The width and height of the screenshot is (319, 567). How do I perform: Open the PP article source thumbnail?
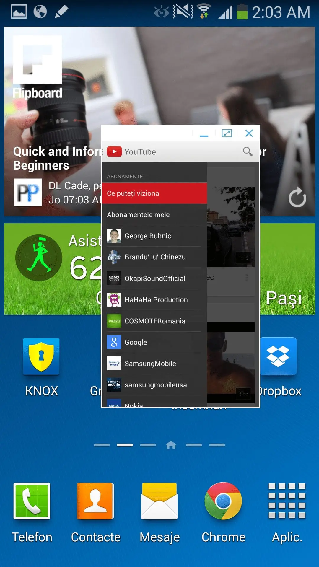(x=28, y=192)
